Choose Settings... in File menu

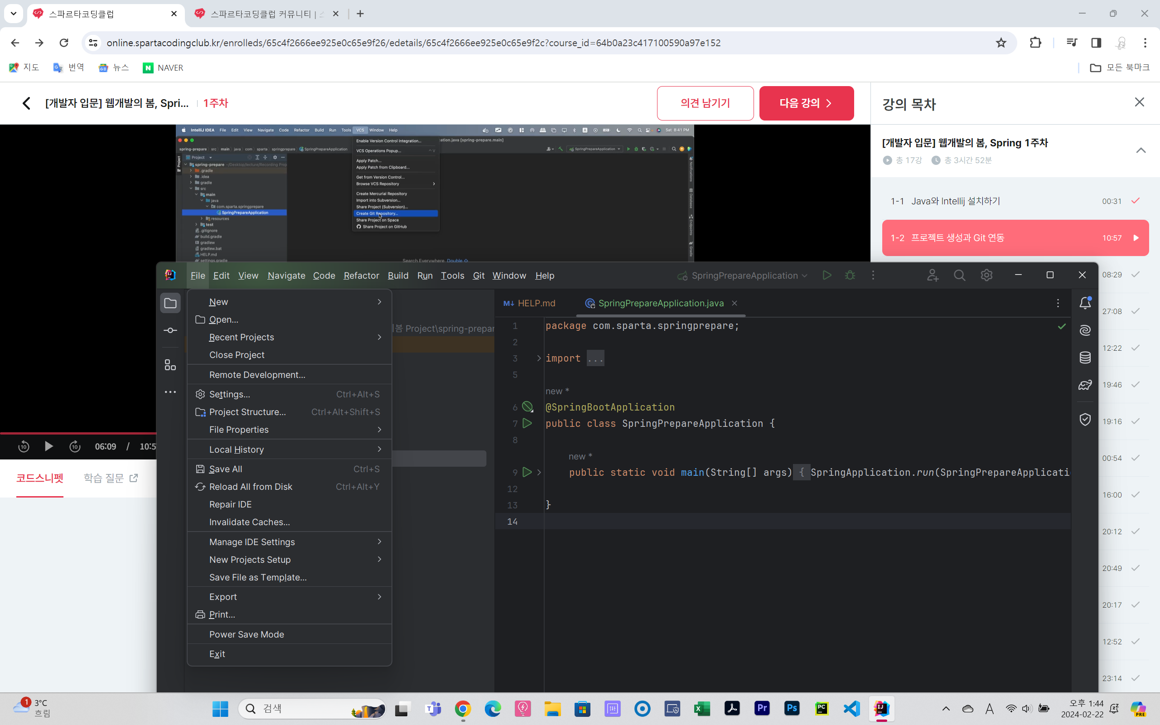point(290,394)
